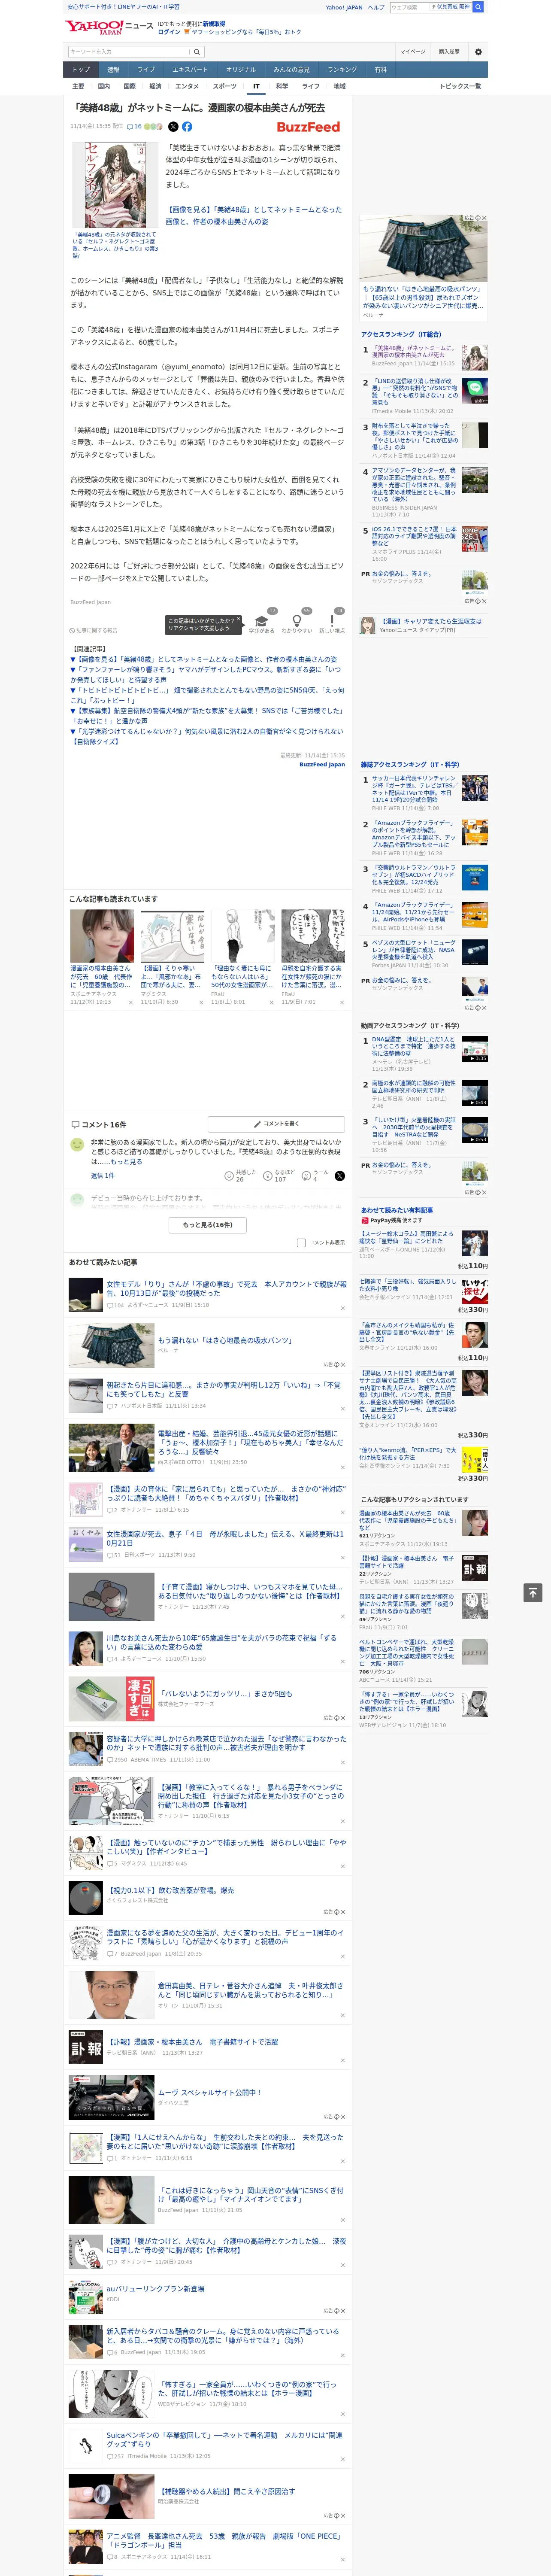Select the 速報 tab
Image resolution: width=551 pixels, height=2576 pixels.
(113, 70)
